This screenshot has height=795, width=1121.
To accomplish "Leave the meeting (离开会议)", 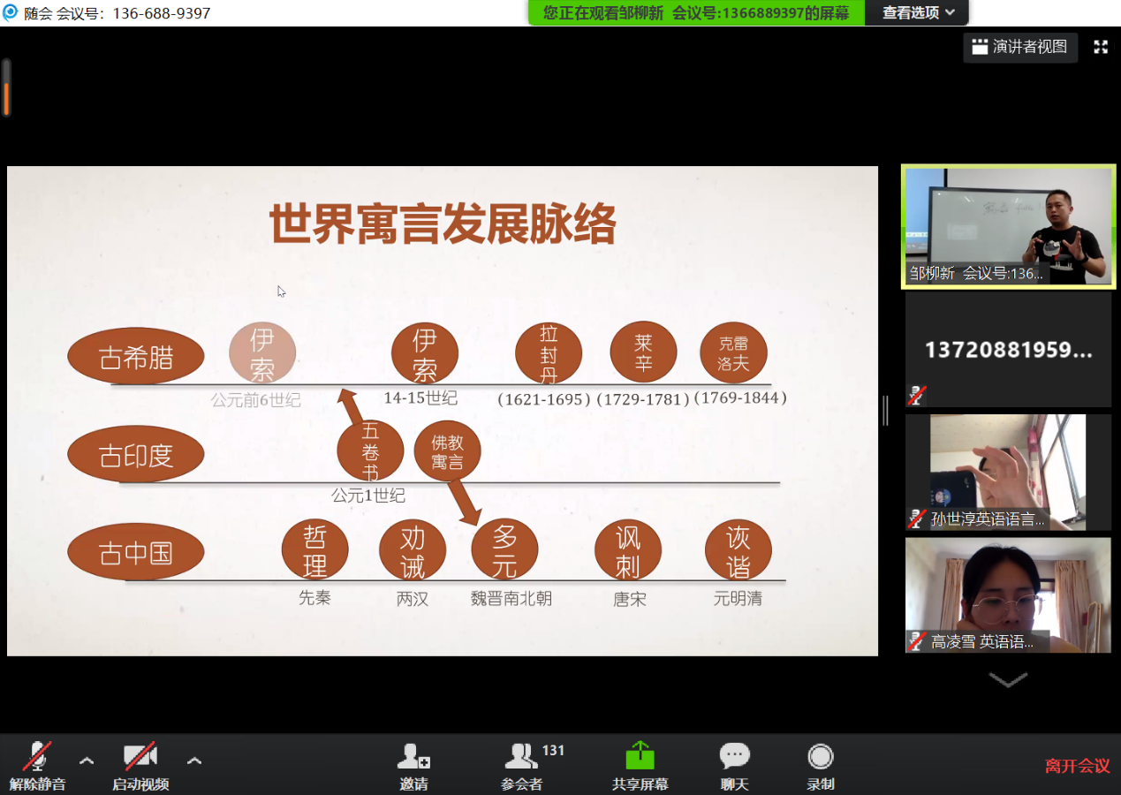I will click(x=1077, y=766).
